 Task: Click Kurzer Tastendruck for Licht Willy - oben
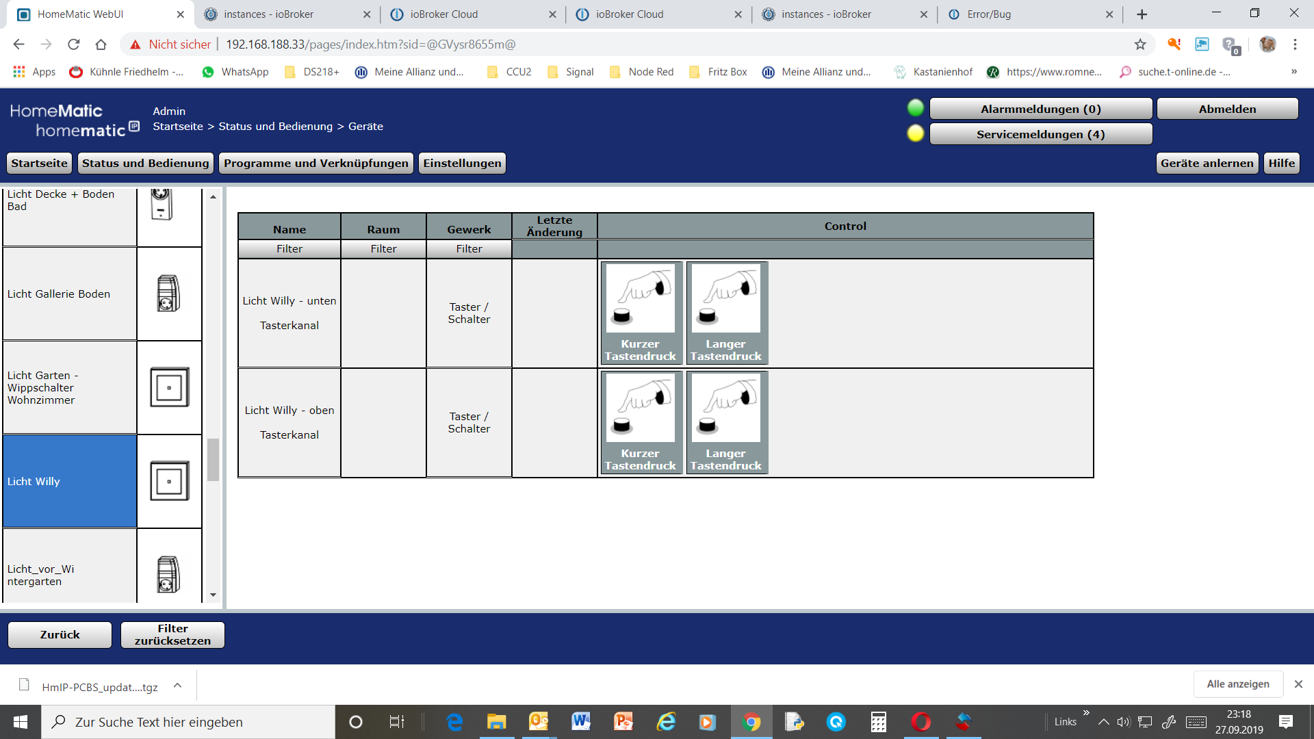click(x=641, y=422)
